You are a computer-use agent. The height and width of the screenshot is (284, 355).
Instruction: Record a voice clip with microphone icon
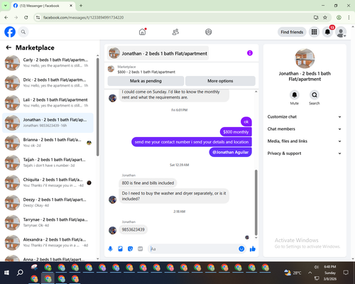[110, 248]
